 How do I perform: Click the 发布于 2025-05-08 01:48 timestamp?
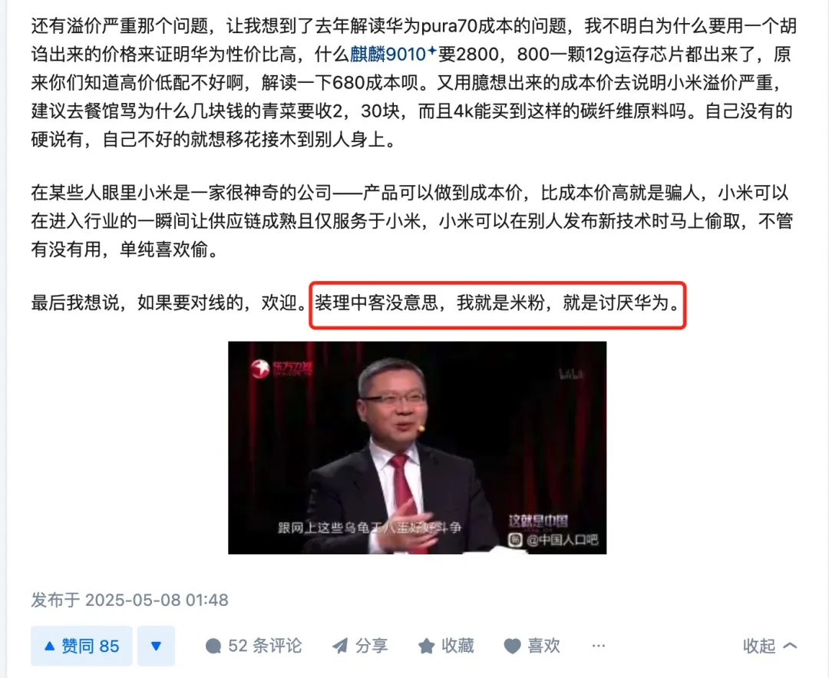coord(130,600)
